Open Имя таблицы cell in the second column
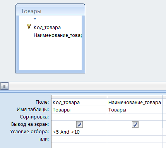This screenshot has width=166, height=148. pyautogui.click(x=135, y=110)
